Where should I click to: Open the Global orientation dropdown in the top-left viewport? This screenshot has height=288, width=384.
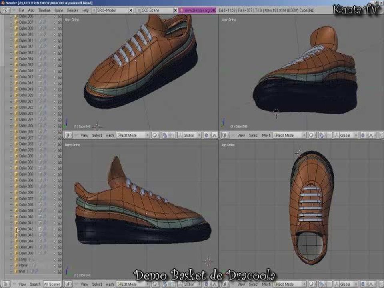[192, 135]
